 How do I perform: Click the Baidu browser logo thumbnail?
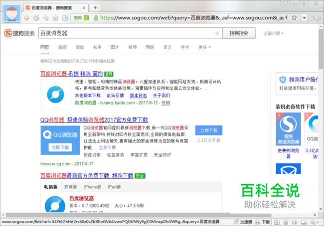(x=55, y=95)
